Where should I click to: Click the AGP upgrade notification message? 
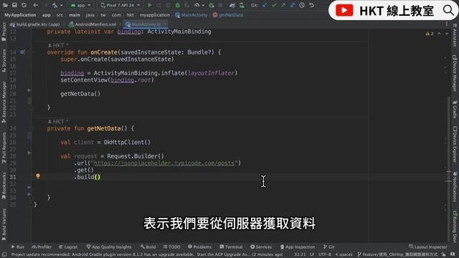147,255
